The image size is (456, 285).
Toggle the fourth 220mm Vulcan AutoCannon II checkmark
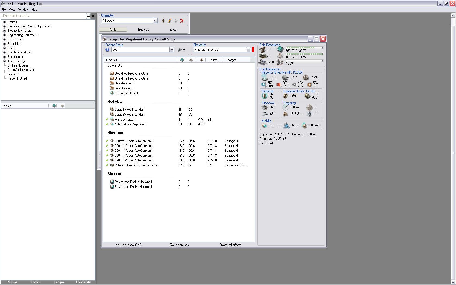(107, 156)
